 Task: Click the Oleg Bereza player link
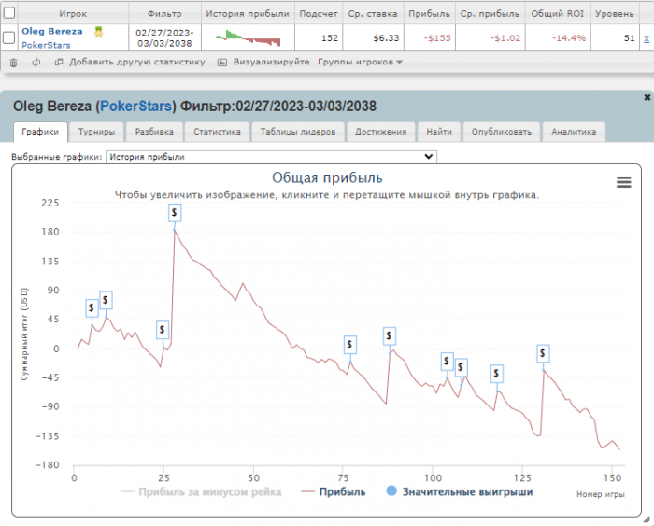[x=52, y=31]
